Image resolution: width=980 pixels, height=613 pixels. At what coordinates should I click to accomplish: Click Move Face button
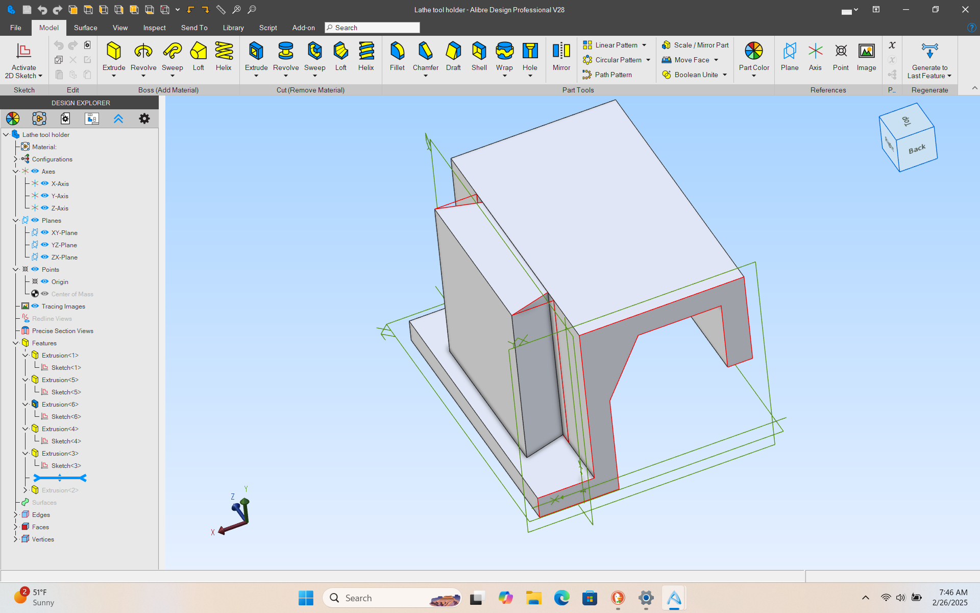tap(685, 60)
